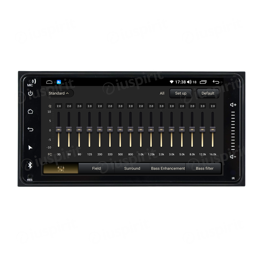Tap the status bar home outline icon
Image resolution: width=263 pixels, height=263 pixels.
coord(49,82)
